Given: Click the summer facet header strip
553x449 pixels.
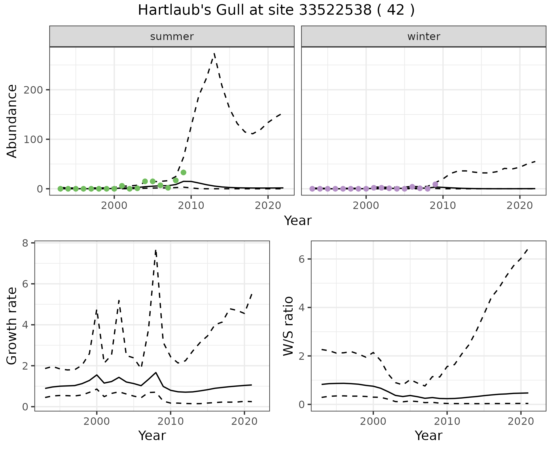Looking at the screenshot, I should pyautogui.click(x=172, y=37).
